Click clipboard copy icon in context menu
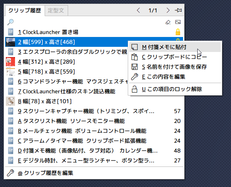 click(134, 57)
